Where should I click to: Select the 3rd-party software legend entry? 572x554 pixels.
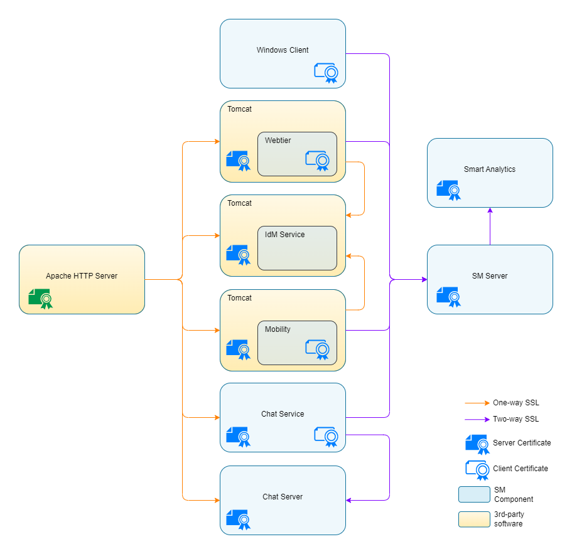click(x=474, y=519)
